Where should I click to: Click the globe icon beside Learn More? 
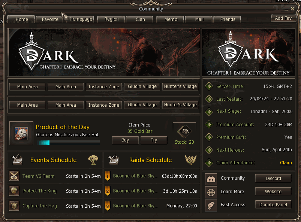(x=211, y=192)
